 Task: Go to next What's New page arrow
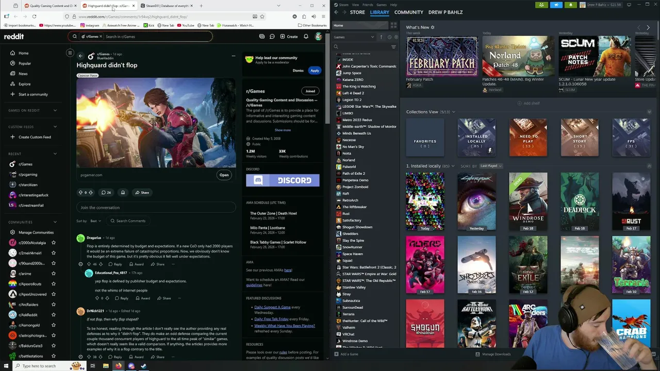[x=648, y=27]
